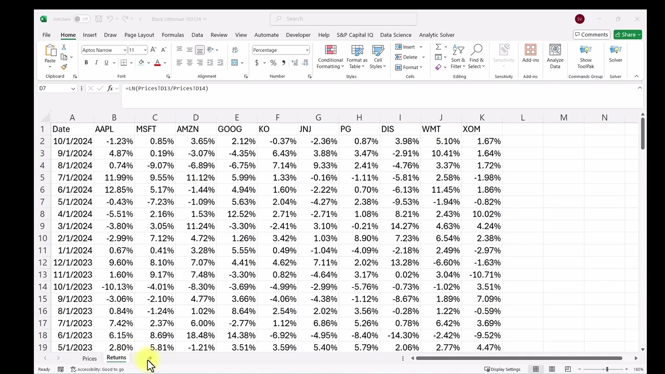Toggle Wrap Text
The image size is (665, 374).
coord(235,50)
